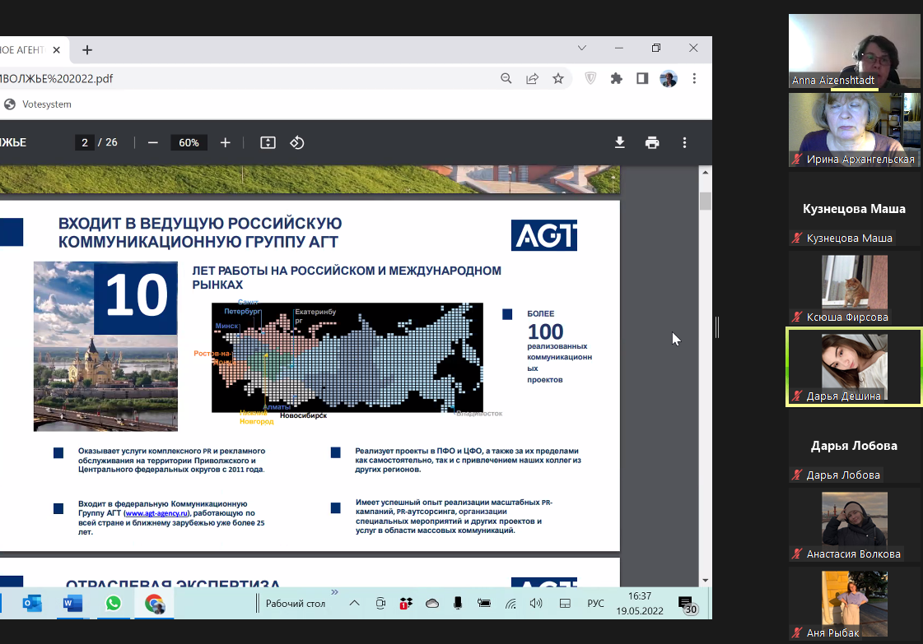923x644 pixels.
Task: Click the AGT logo on the slide
Action: tap(544, 235)
